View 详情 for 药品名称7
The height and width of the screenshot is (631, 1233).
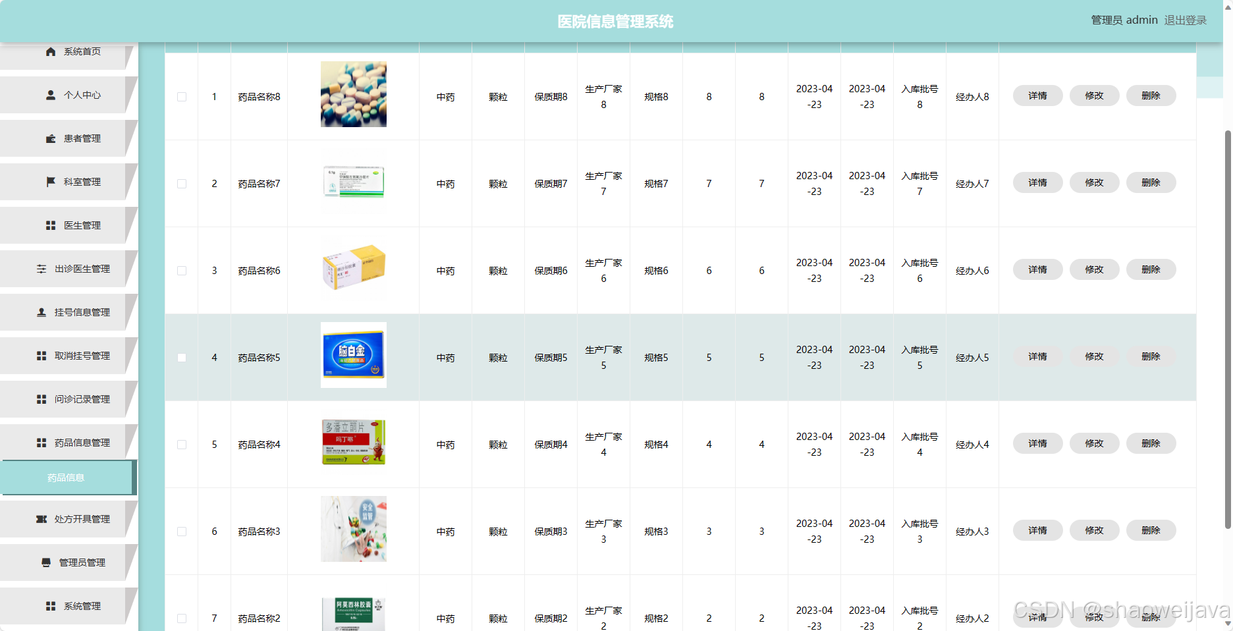pos(1037,182)
